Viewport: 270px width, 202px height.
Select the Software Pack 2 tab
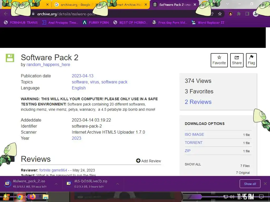pos(174,5)
